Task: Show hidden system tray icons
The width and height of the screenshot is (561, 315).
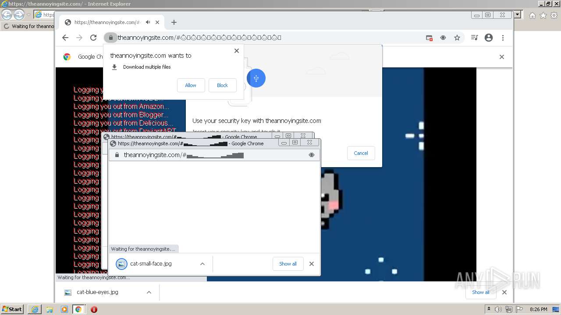Action: pyautogui.click(x=489, y=309)
